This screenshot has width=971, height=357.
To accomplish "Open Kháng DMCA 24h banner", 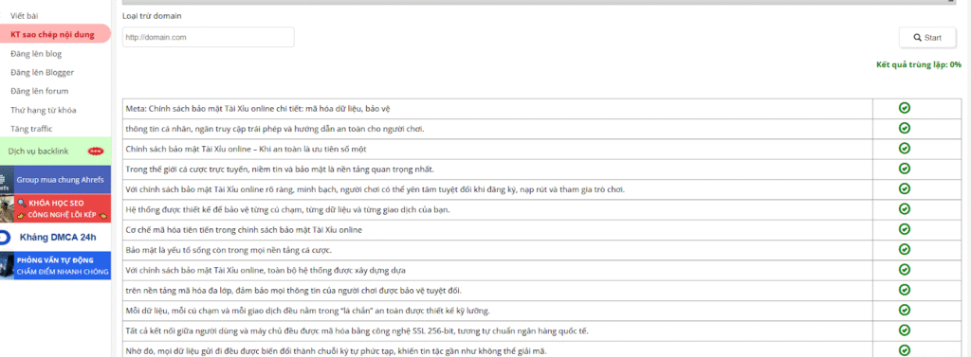I will click(x=55, y=238).
